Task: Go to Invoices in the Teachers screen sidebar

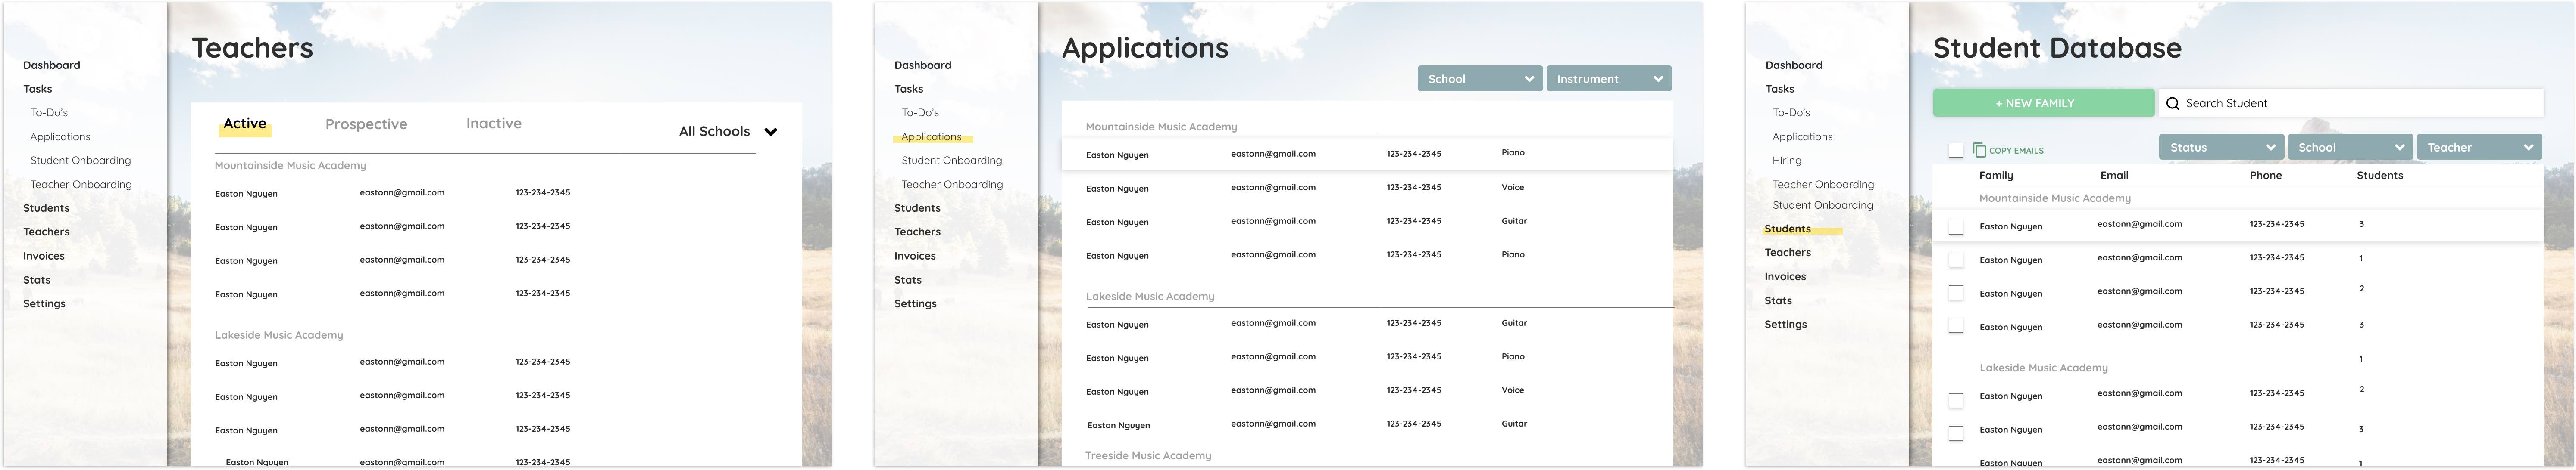Action: 44,257
